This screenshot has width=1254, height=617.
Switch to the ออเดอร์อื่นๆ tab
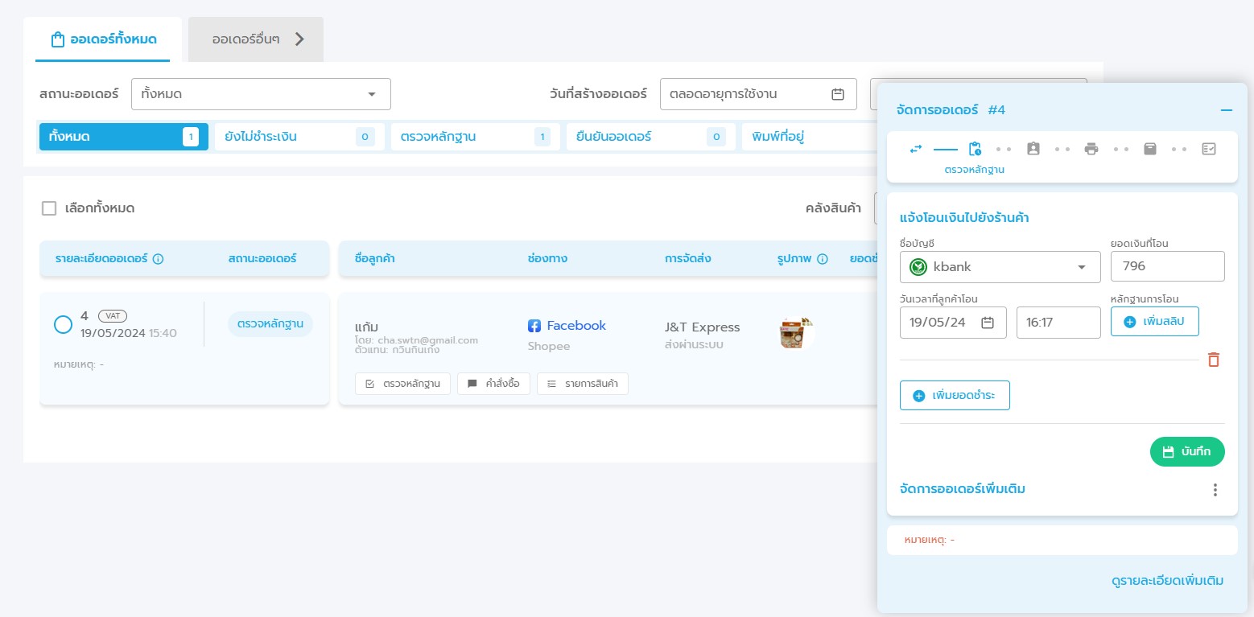(x=256, y=39)
